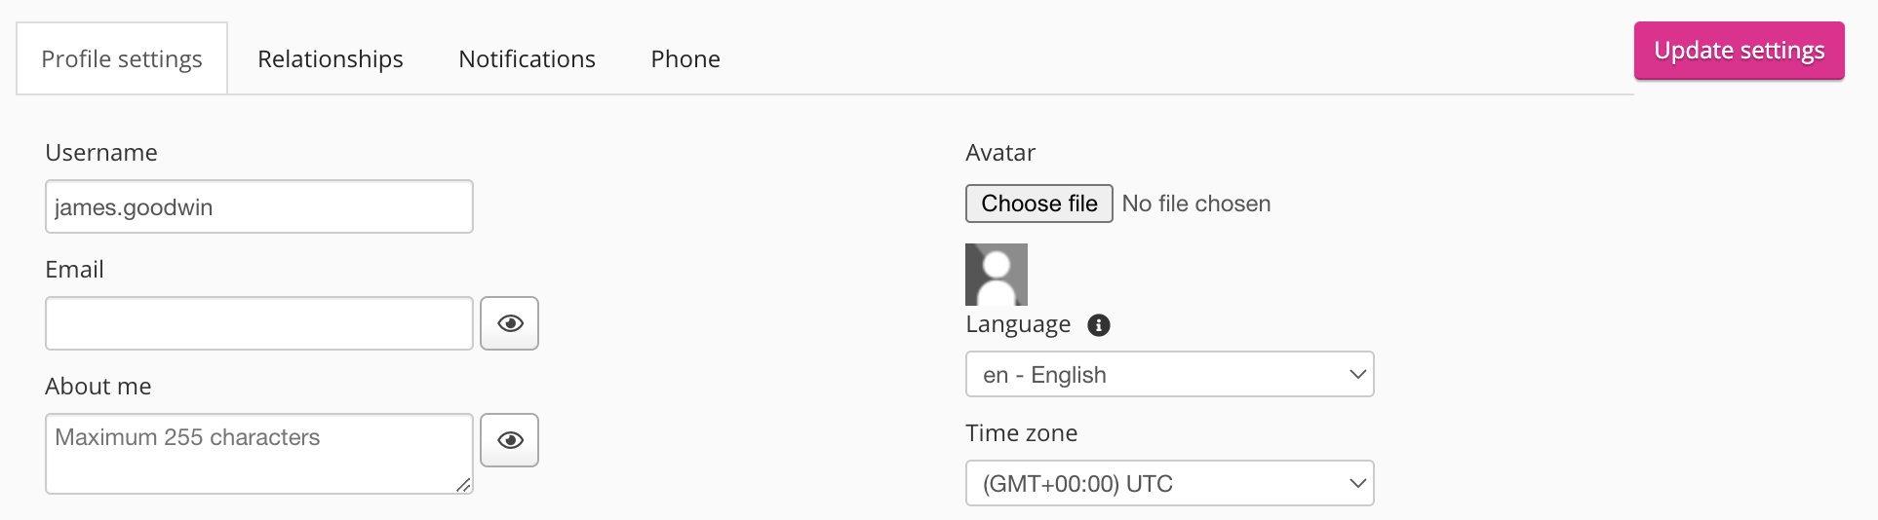Screen dimensions: 1878x520
Task: Click Choose file for Avatar
Action: (x=1039, y=204)
